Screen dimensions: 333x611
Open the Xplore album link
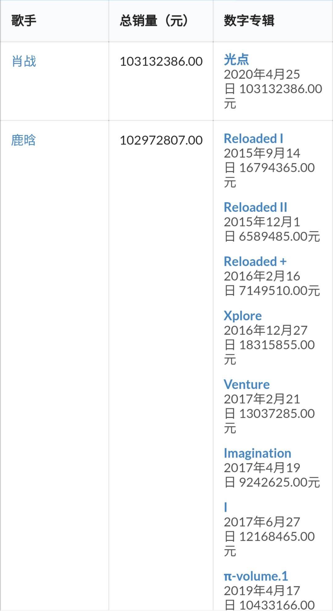pyautogui.click(x=243, y=316)
